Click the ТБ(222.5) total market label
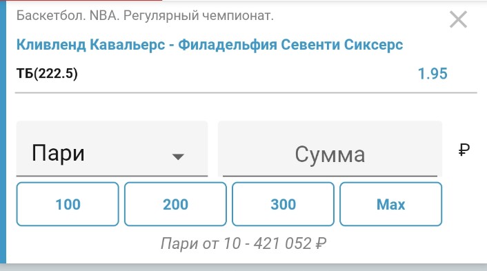 [47, 74]
